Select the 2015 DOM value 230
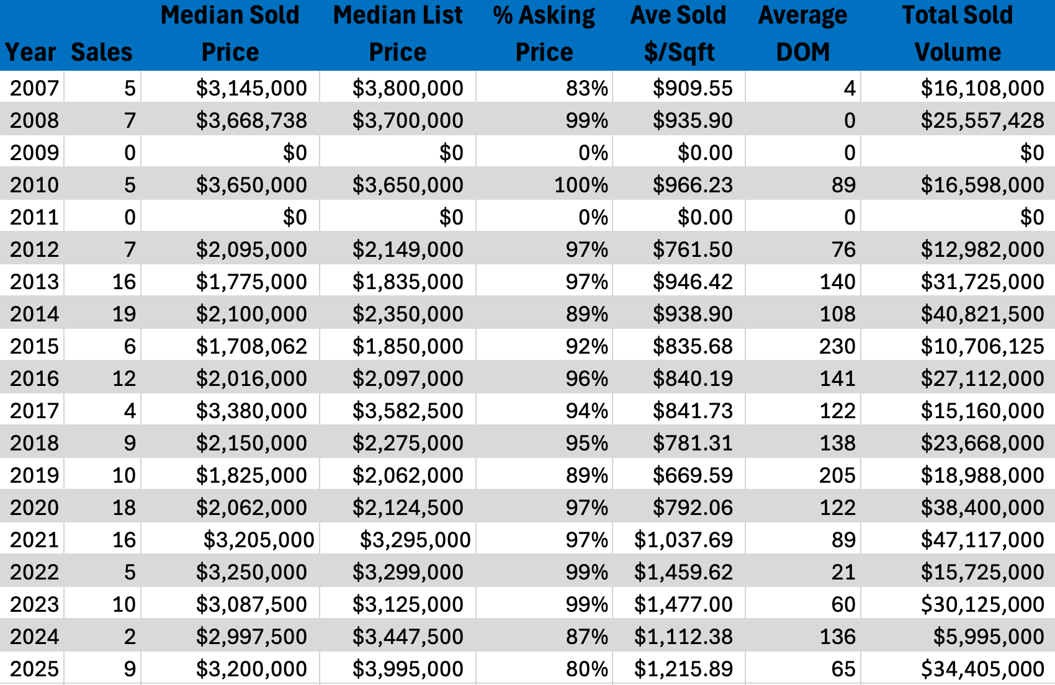Viewport: 1055px width, 685px height. (837, 346)
